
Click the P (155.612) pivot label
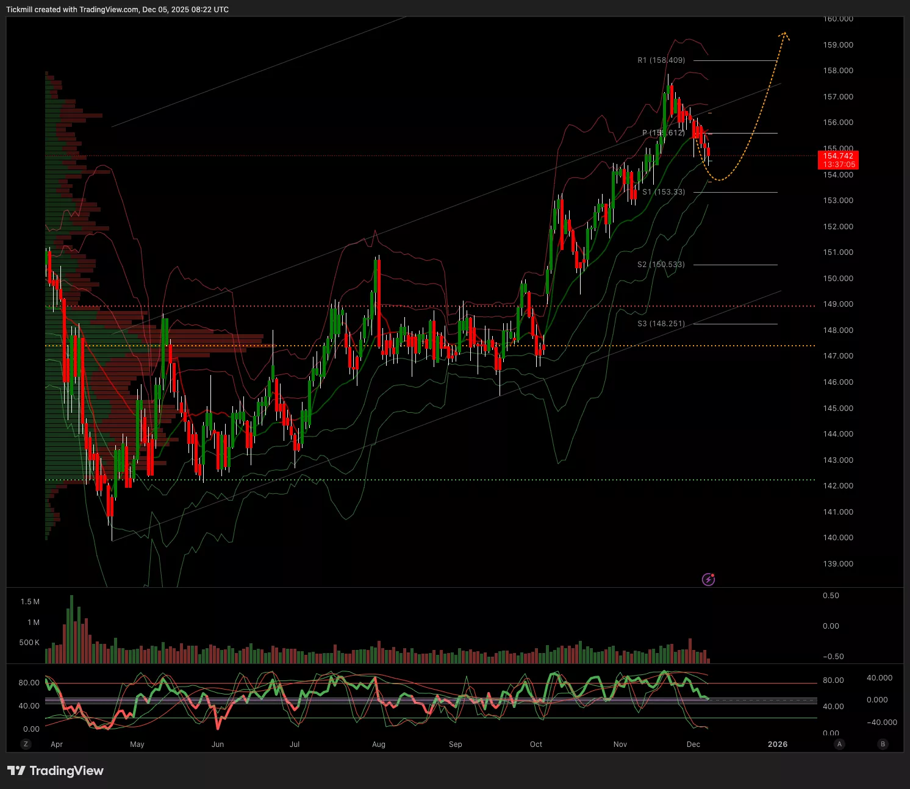[664, 133]
